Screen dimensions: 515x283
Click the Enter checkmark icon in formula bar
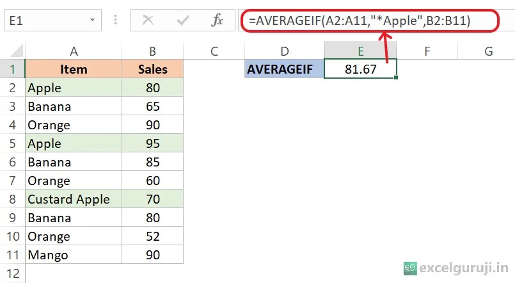tap(182, 20)
